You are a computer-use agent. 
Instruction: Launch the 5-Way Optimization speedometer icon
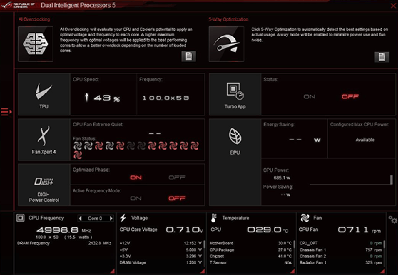(x=226, y=43)
